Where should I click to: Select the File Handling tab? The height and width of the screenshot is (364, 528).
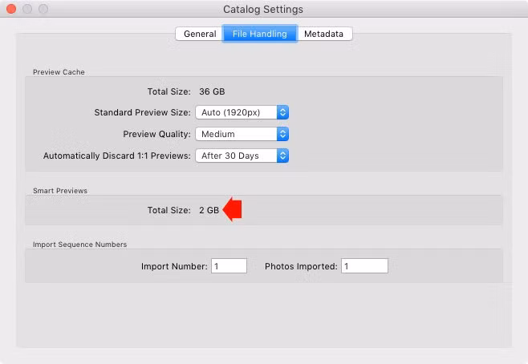point(260,34)
